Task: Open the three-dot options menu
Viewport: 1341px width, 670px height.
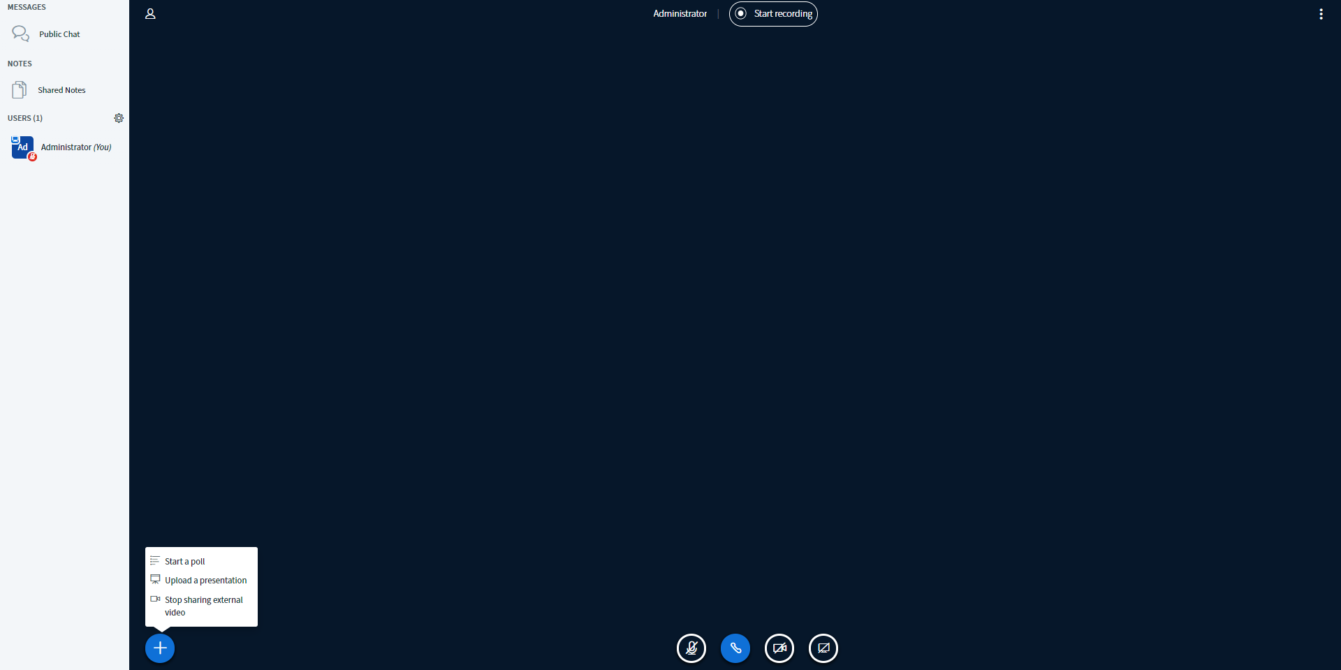Action: point(1321,13)
